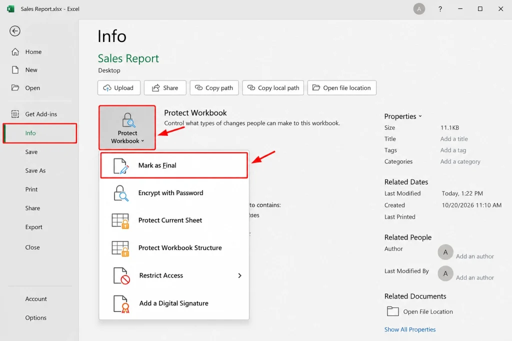Image resolution: width=512 pixels, height=341 pixels.
Task: Click the Home house icon in sidebar
Action: pos(15,52)
